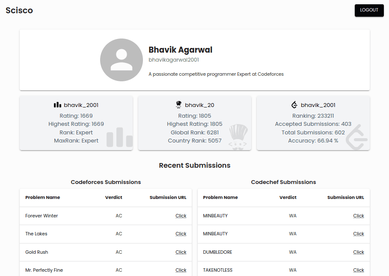The image size is (389, 276).
Task: Click WA verdict in TAKENOTLESS row
Action: [x=293, y=270]
